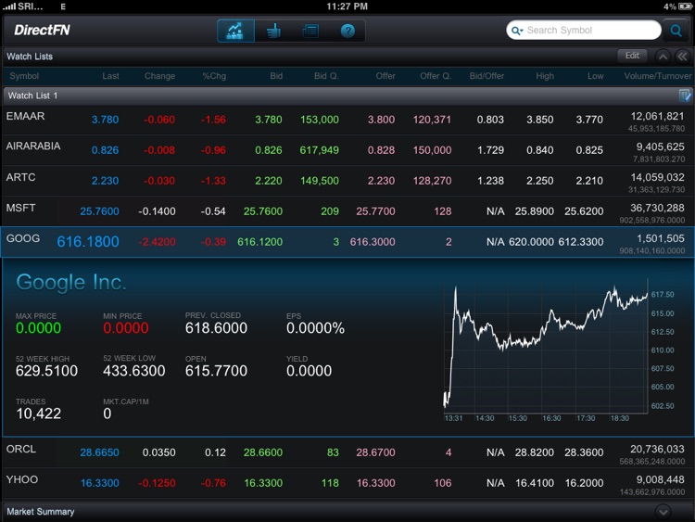Screen dimensions: 695x522
Task: Sort by the Symbol column
Action: tap(24, 76)
